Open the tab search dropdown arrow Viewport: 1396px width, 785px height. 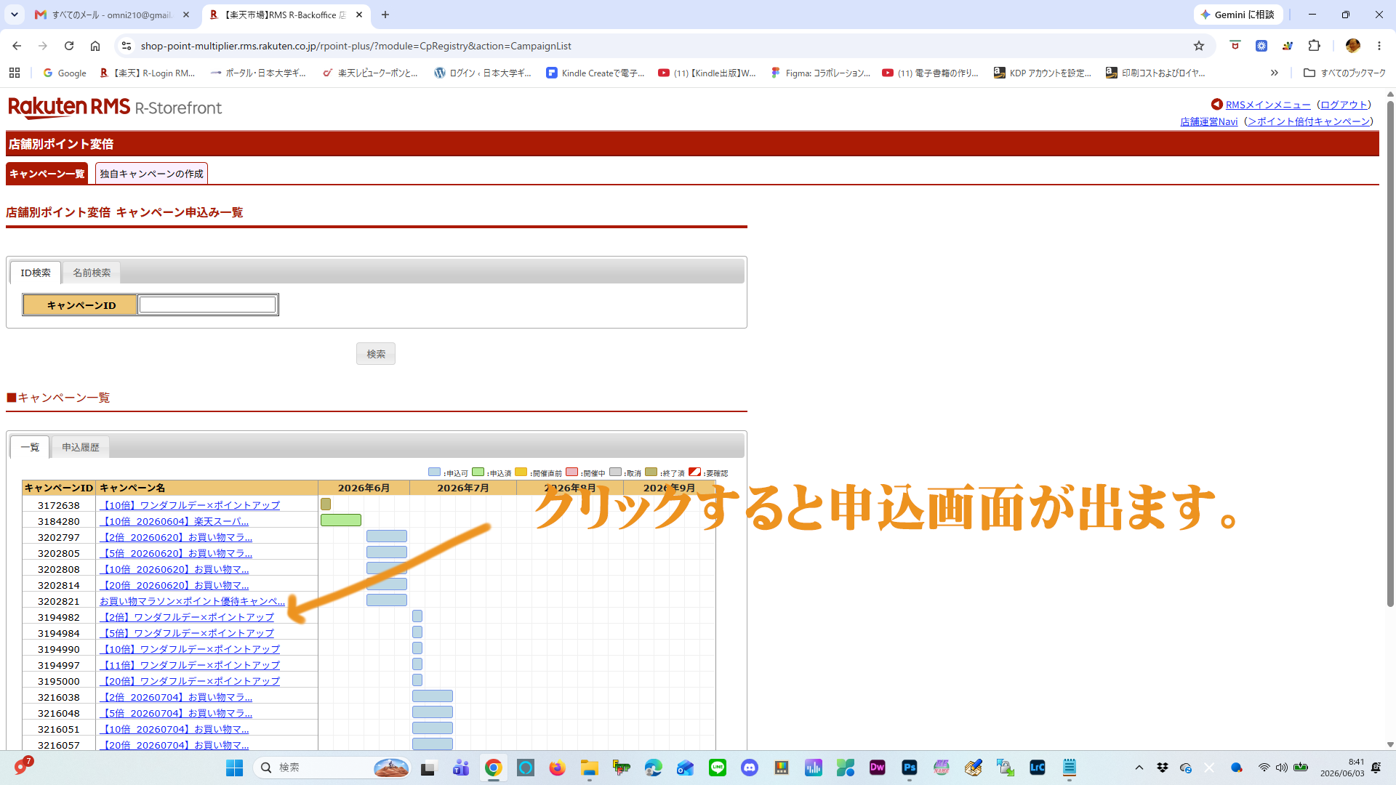click(15, 15)
